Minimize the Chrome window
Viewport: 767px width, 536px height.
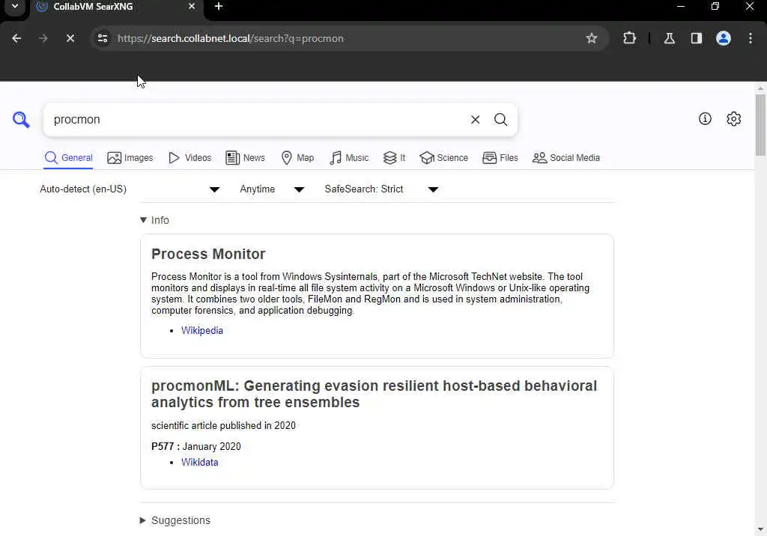pyautogui.click(x=680, y=6)
